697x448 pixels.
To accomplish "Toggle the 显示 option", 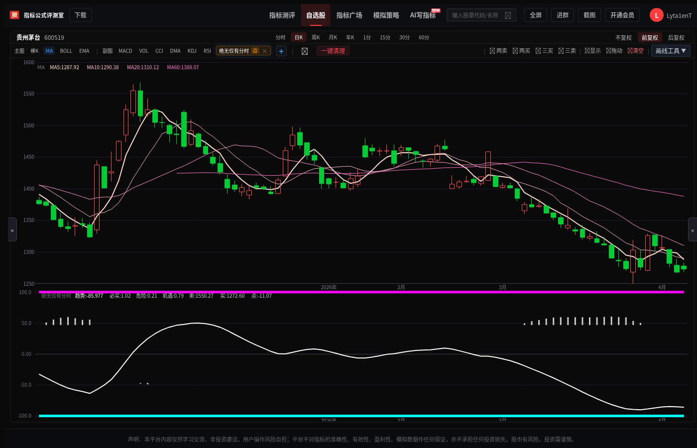I will (592, 51).
